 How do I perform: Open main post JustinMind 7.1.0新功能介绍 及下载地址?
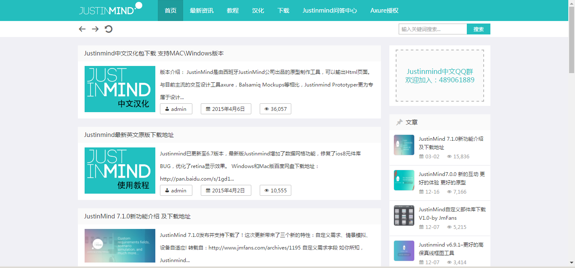pos(137,216)
